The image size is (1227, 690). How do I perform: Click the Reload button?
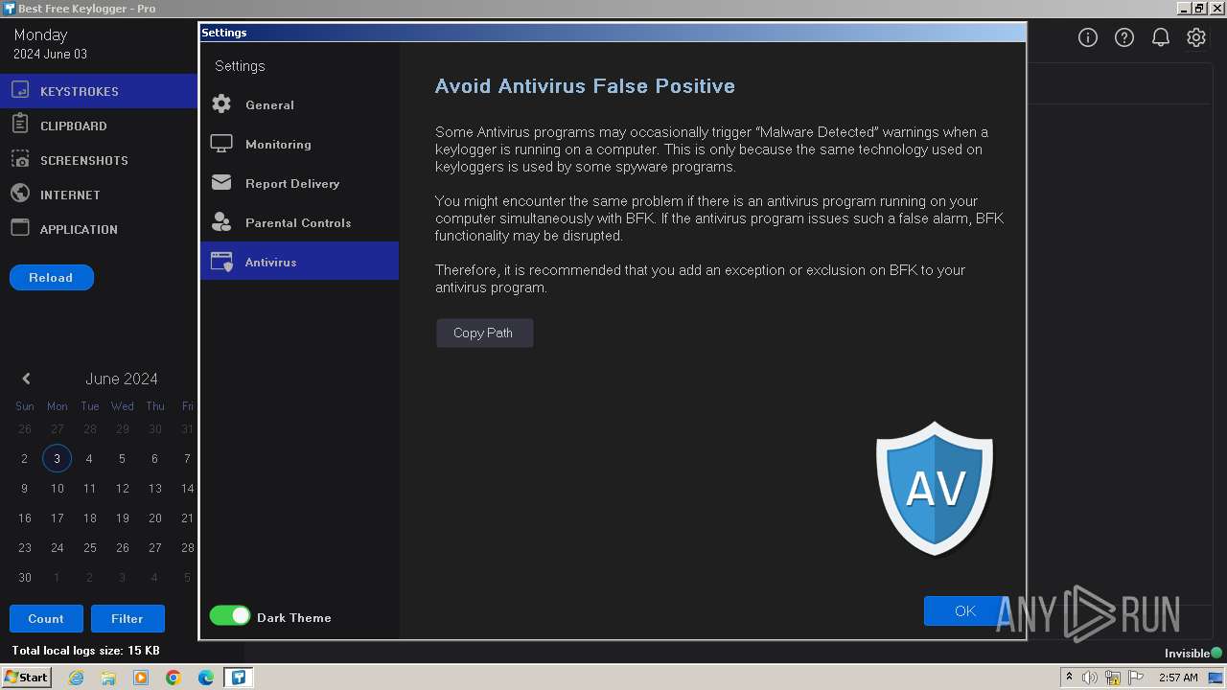51,277
